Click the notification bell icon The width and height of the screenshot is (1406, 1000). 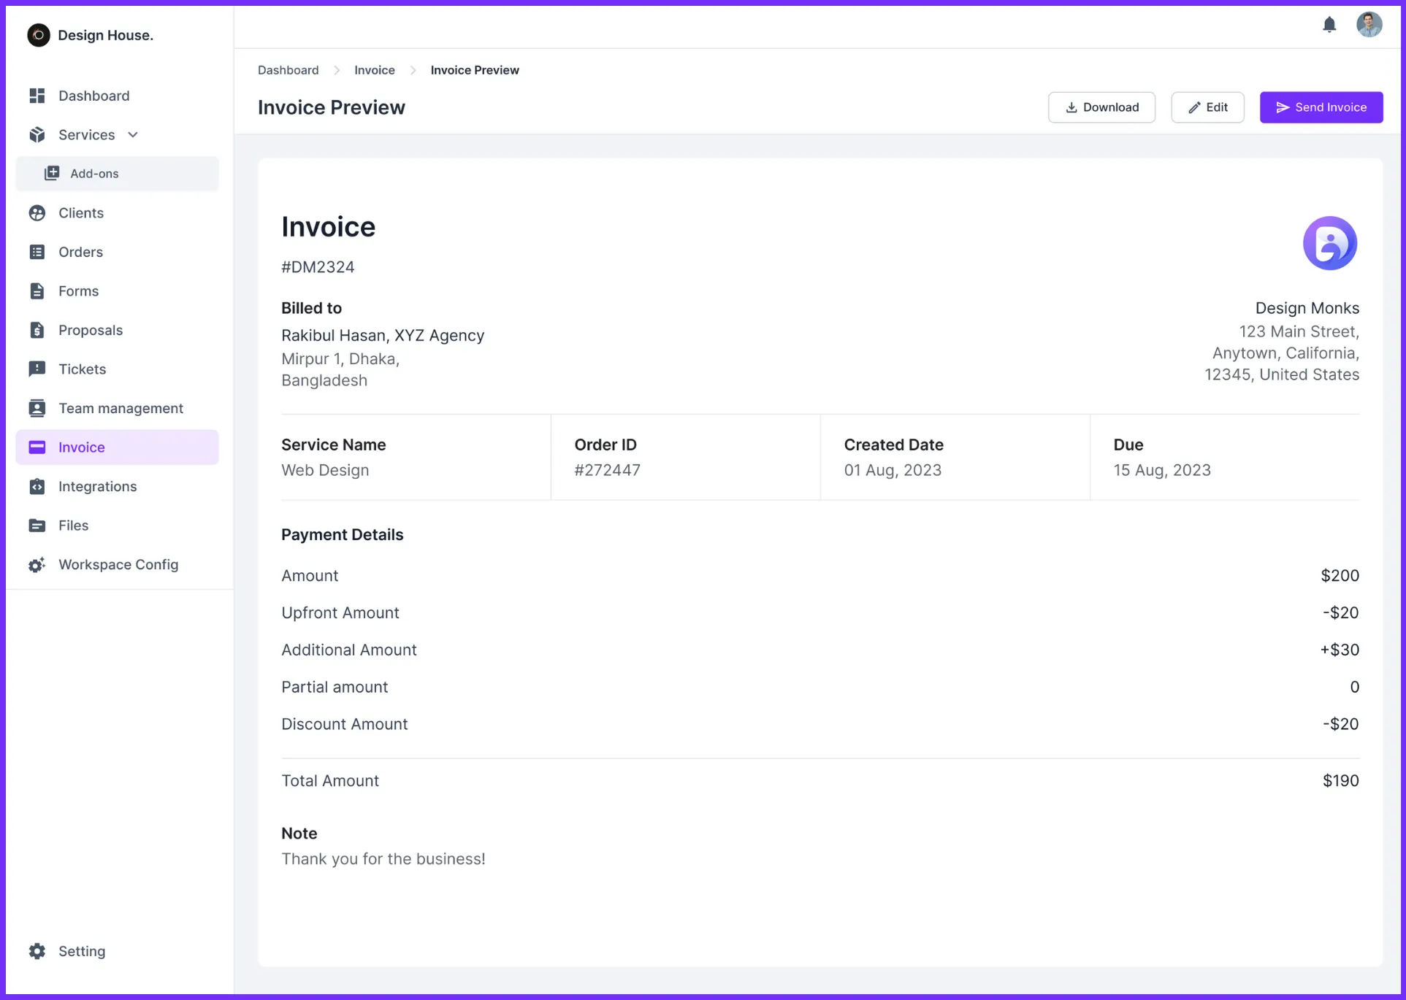coord(1329,25)
